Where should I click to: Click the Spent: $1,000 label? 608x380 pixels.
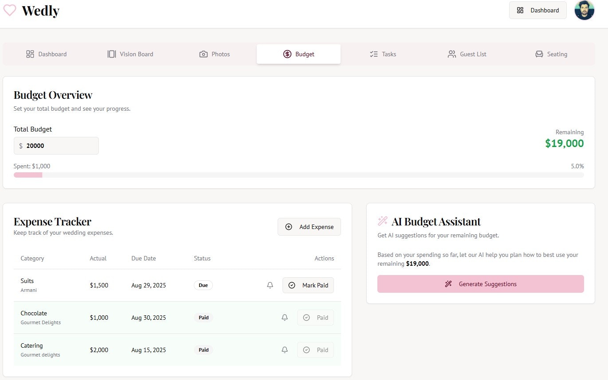(32, 166)
